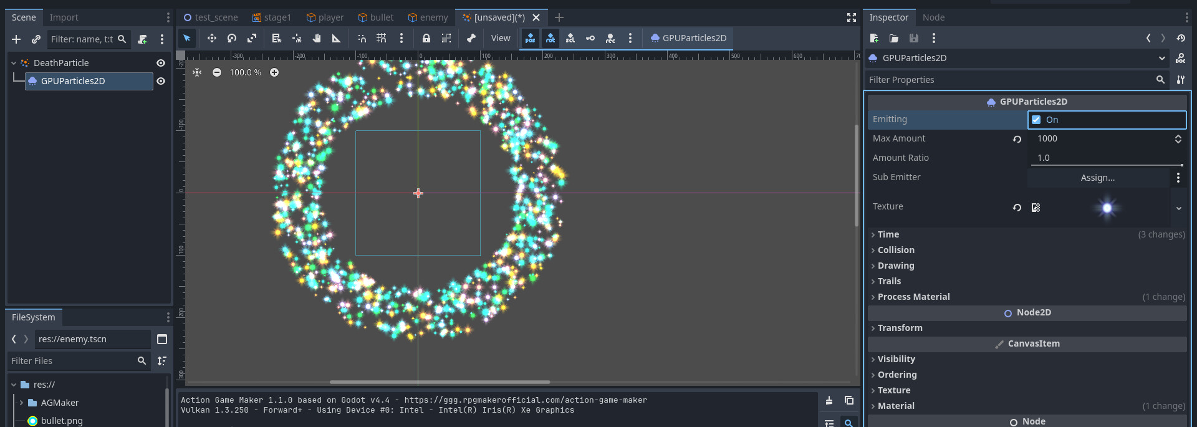Select the Move mode tool
1197x427 pixels.
click(x=212, y=39)
